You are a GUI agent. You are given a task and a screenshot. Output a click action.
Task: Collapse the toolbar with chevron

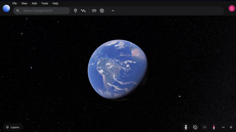click(113, 11)
